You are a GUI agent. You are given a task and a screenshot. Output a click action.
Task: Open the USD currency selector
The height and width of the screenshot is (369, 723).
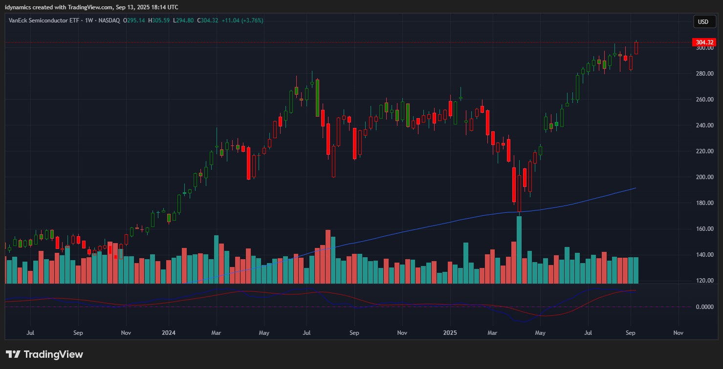pyautogui.click(x=703, y=21)
